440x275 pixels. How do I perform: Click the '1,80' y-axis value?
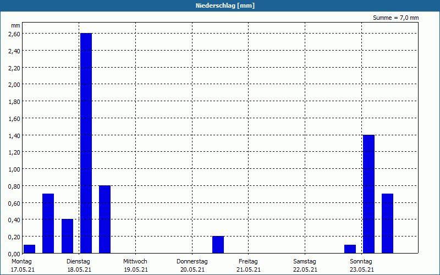pos(15,102)
